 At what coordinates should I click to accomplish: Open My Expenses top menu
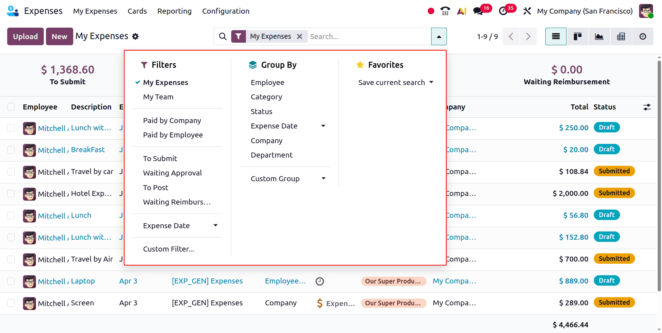[x=95, y=11]
